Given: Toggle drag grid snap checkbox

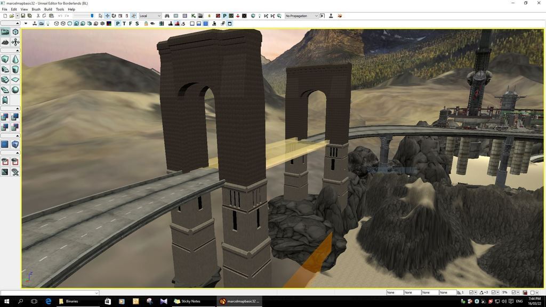Looking at the screenshot, I should pyautogui.click(x=471, y=293).
